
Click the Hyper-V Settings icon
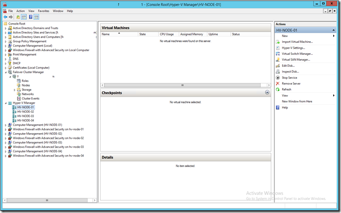[x=278, y=48]
